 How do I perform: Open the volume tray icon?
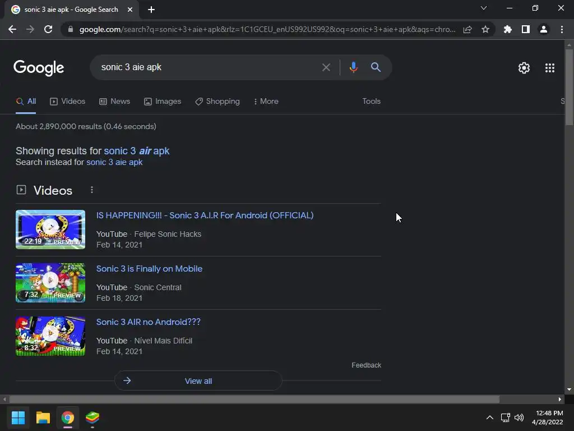pos(519,418)
